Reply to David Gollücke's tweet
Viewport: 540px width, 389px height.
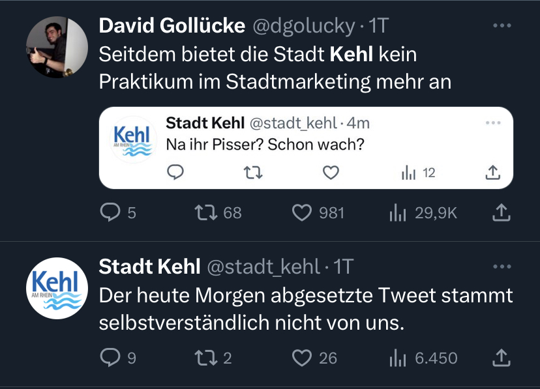[110, 212]
